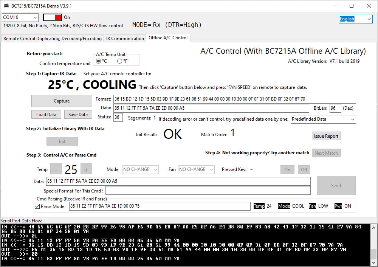Viewport: 378px width, 267px height.
Task: Click the Status field showing 36
Action: [118, 118]
